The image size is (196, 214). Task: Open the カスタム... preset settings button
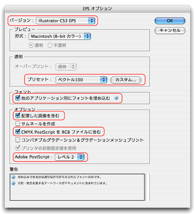pyautogui.click(x=126, y=80)
